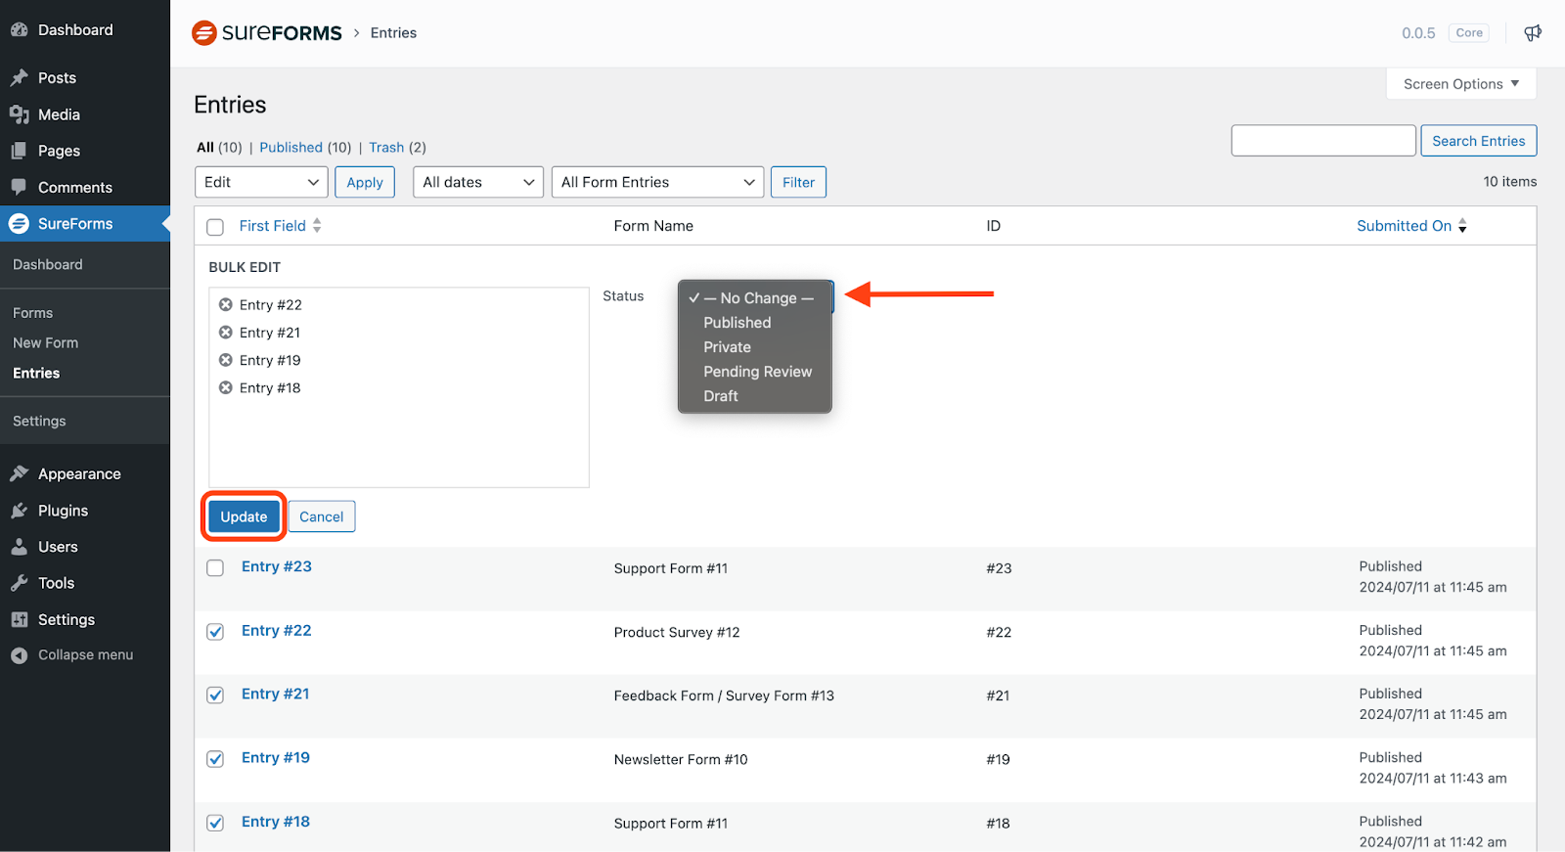1565x852 pixels.
Task: Click the Media icon in sidebar
Action: pos(19,114)
